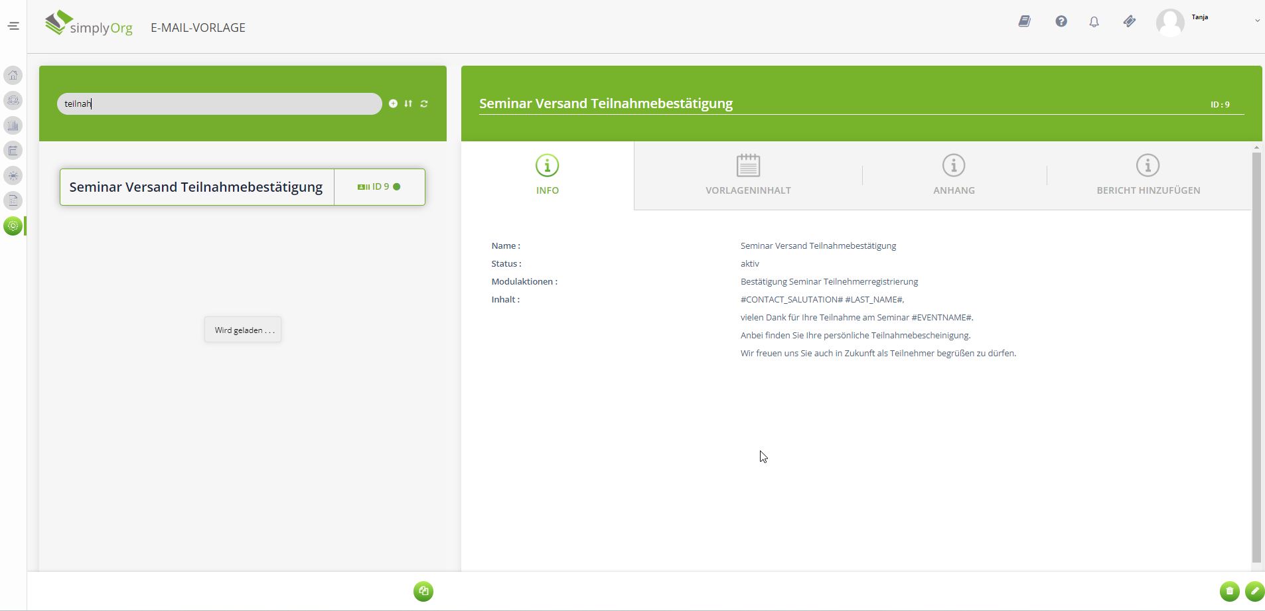Click the green settings gear in sidebar
Viewport: 1265px width, 611px height.
[13, 226]
